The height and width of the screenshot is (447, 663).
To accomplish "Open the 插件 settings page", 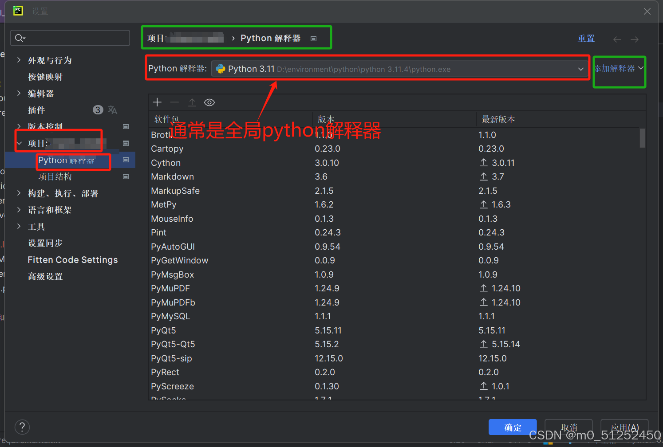I will 36,110.
